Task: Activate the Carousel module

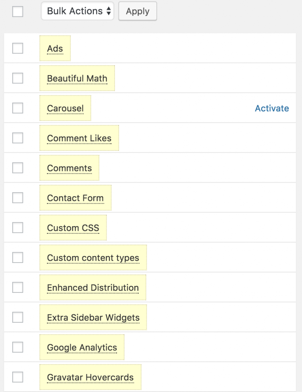Action: (x=272, y=108)
